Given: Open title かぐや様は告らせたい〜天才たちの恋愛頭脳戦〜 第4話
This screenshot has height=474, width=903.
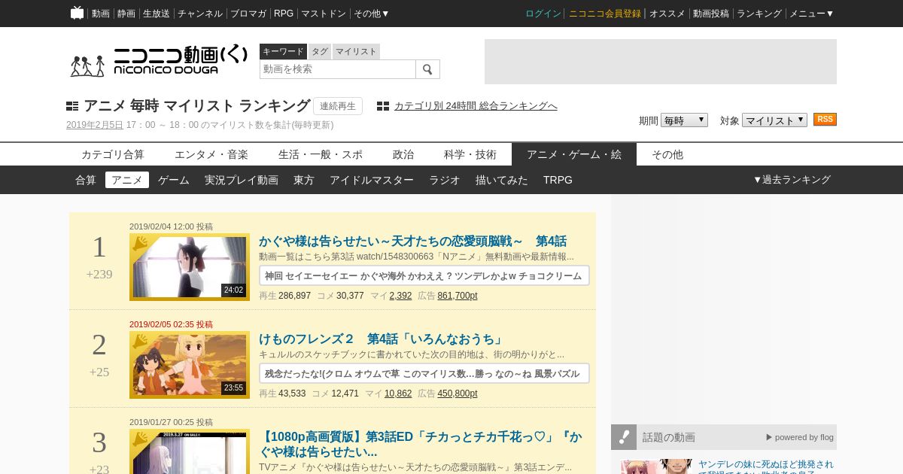Looking at the screenshot, I should (x=412, y=242).
